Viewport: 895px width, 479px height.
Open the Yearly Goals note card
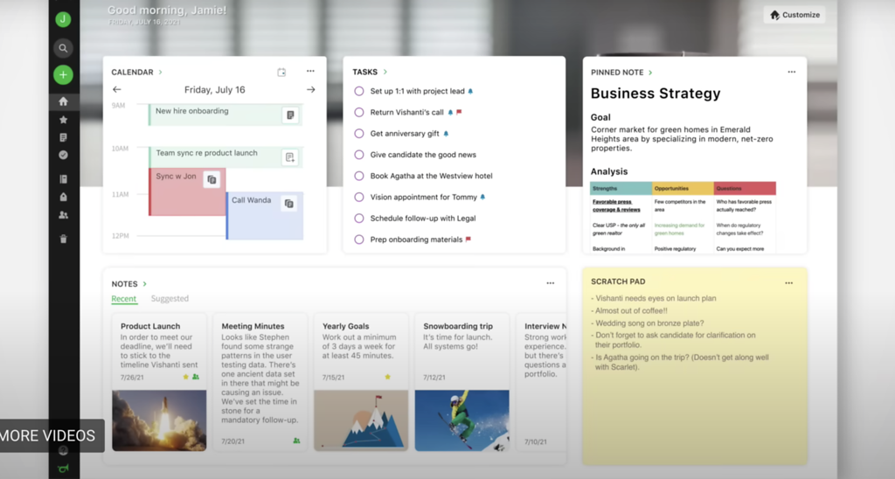point(361,382)
